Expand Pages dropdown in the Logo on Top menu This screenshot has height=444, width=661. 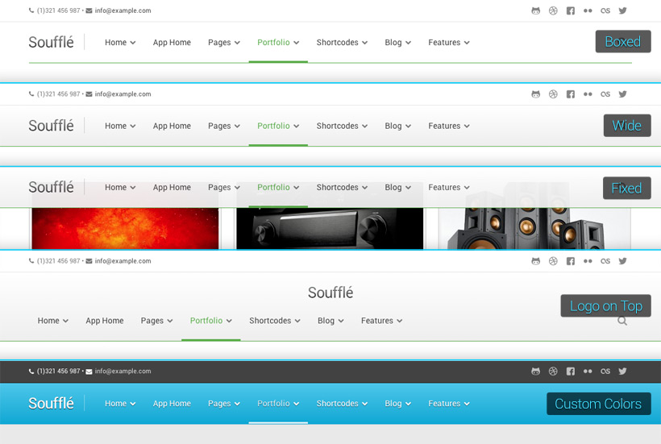[x=157, y=321]
